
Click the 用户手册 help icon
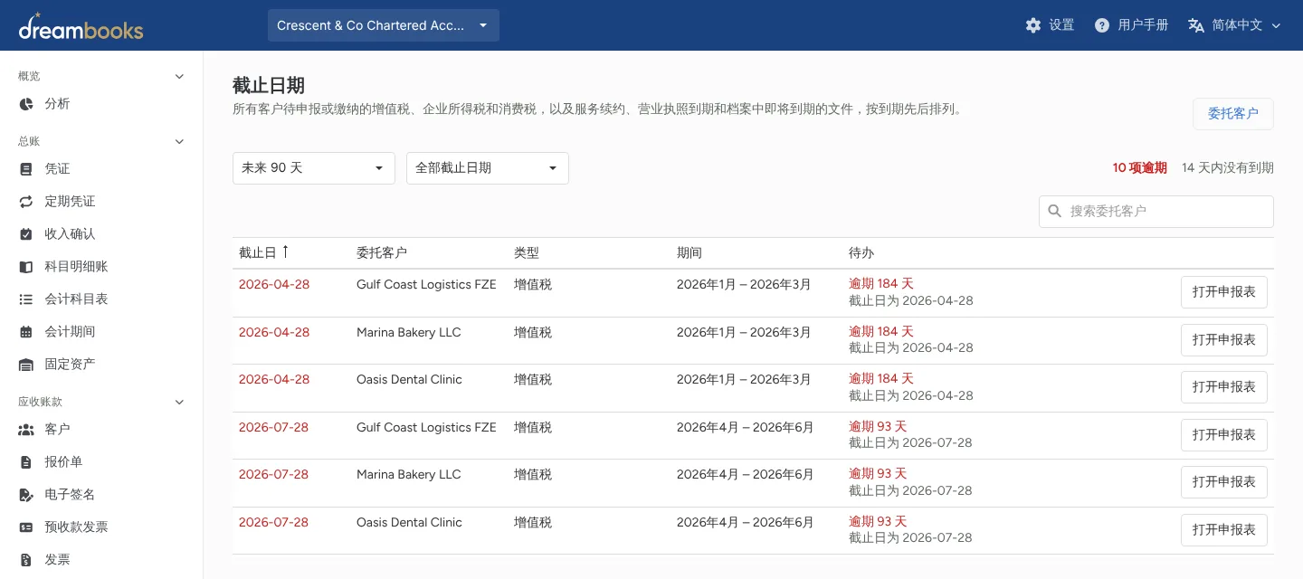1102,25
